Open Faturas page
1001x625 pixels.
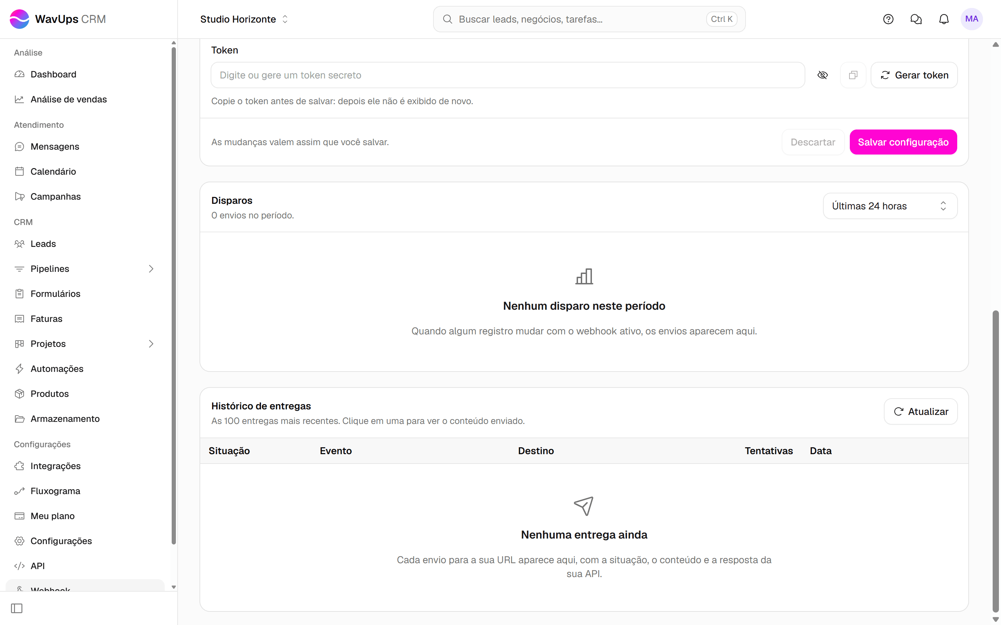85,318
